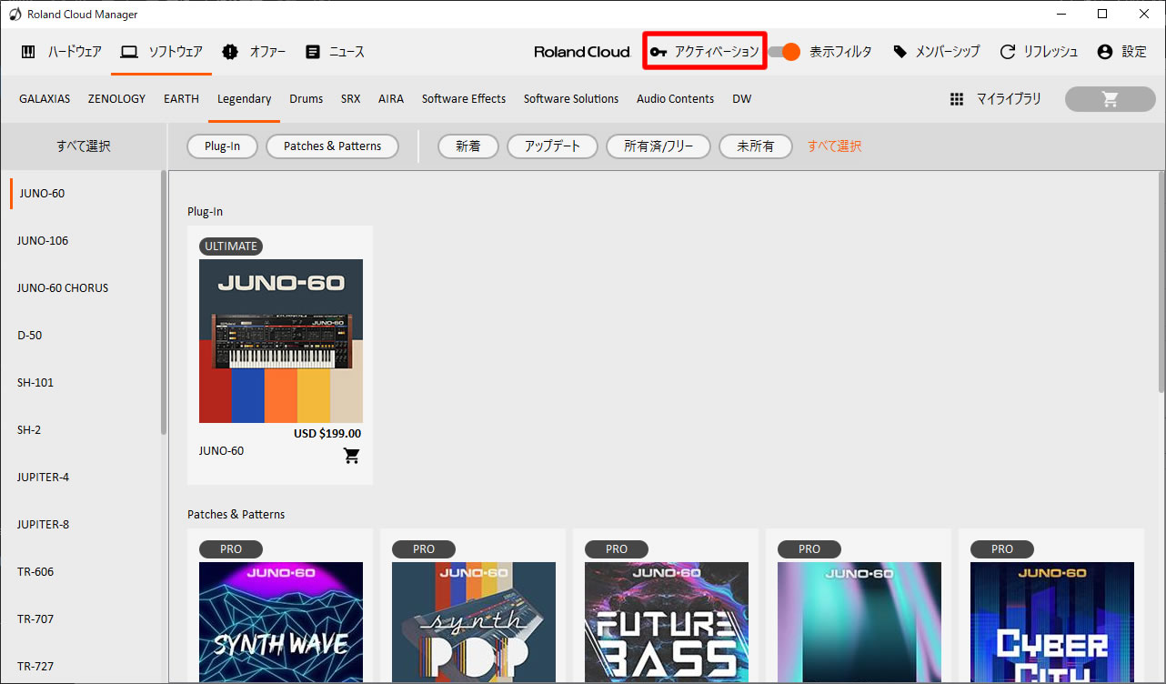Click the USD $199.00 price
The width and height of the screenshot is (1166, 684).
pyautogui.click(x=327, y=434)
